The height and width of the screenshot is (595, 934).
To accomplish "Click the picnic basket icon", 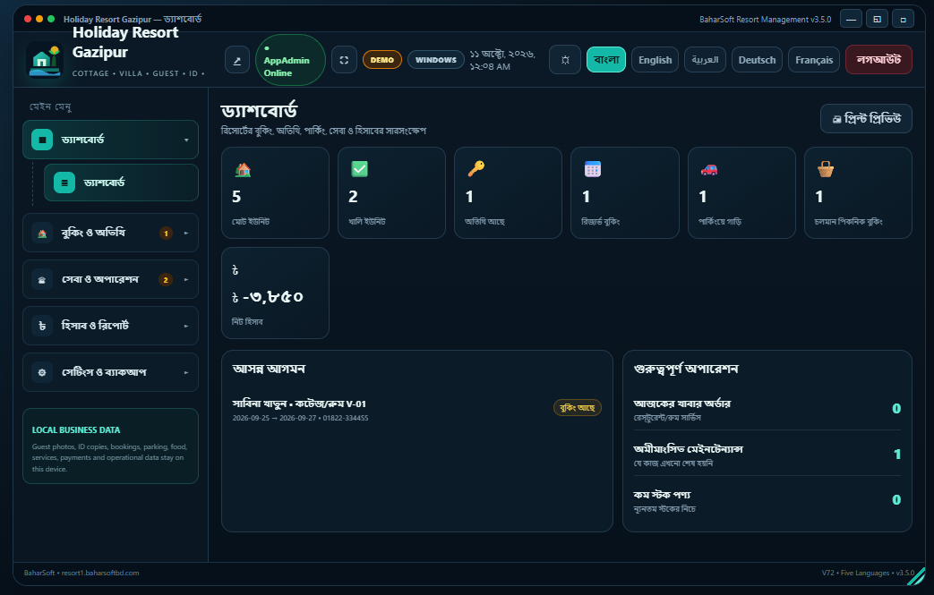I will pyautogui.click(x=826, y=170).
